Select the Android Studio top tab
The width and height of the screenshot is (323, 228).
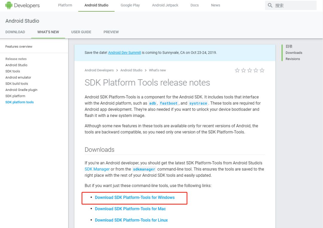click(x=96, y=5)
